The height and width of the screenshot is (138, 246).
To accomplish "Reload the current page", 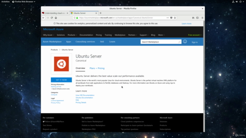I will coord(52,18).
